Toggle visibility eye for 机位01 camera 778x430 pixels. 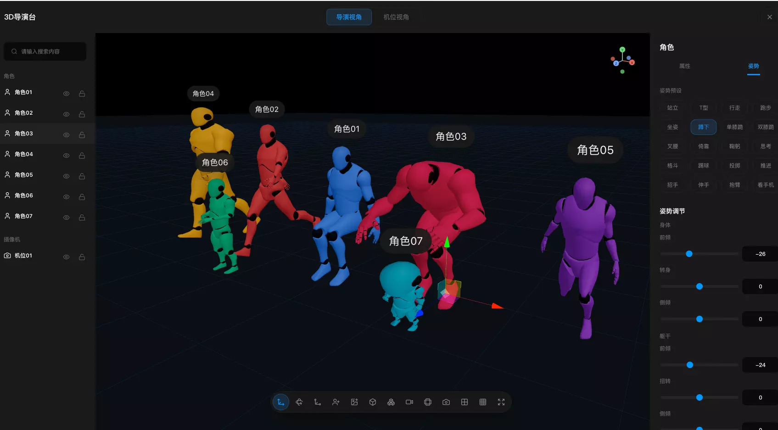click(x=66, y=257)
